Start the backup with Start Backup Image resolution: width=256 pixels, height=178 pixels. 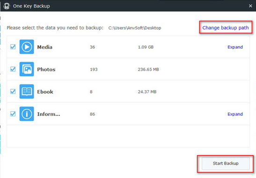pyautogui.click(x=226, y=164)
